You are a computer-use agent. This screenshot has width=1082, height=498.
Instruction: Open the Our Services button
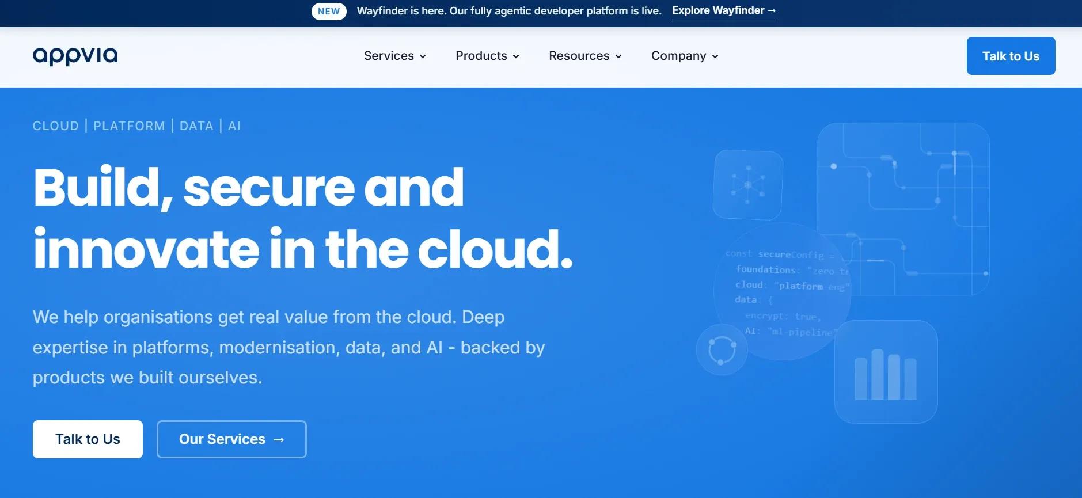click(x=231, y=439)
